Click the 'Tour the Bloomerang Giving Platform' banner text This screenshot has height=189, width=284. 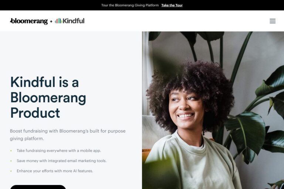coord(130,5)
